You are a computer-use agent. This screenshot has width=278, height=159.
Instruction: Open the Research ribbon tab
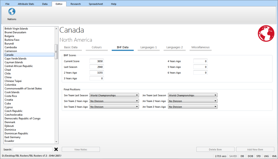75,4
